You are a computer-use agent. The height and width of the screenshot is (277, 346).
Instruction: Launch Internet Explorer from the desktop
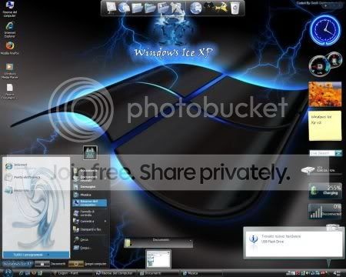(10, 29)
